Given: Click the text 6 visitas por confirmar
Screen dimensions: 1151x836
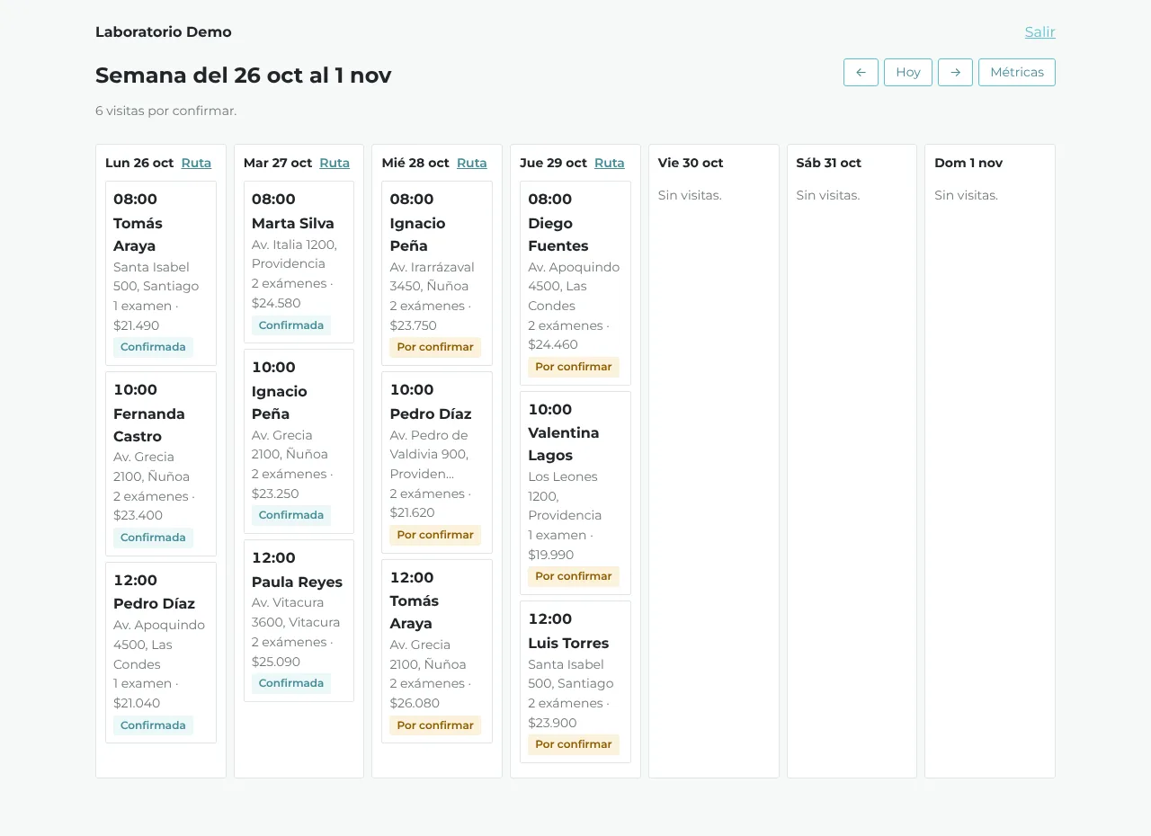Looking at the screenshot, I should pyautogui.click(x=166, y=111).
